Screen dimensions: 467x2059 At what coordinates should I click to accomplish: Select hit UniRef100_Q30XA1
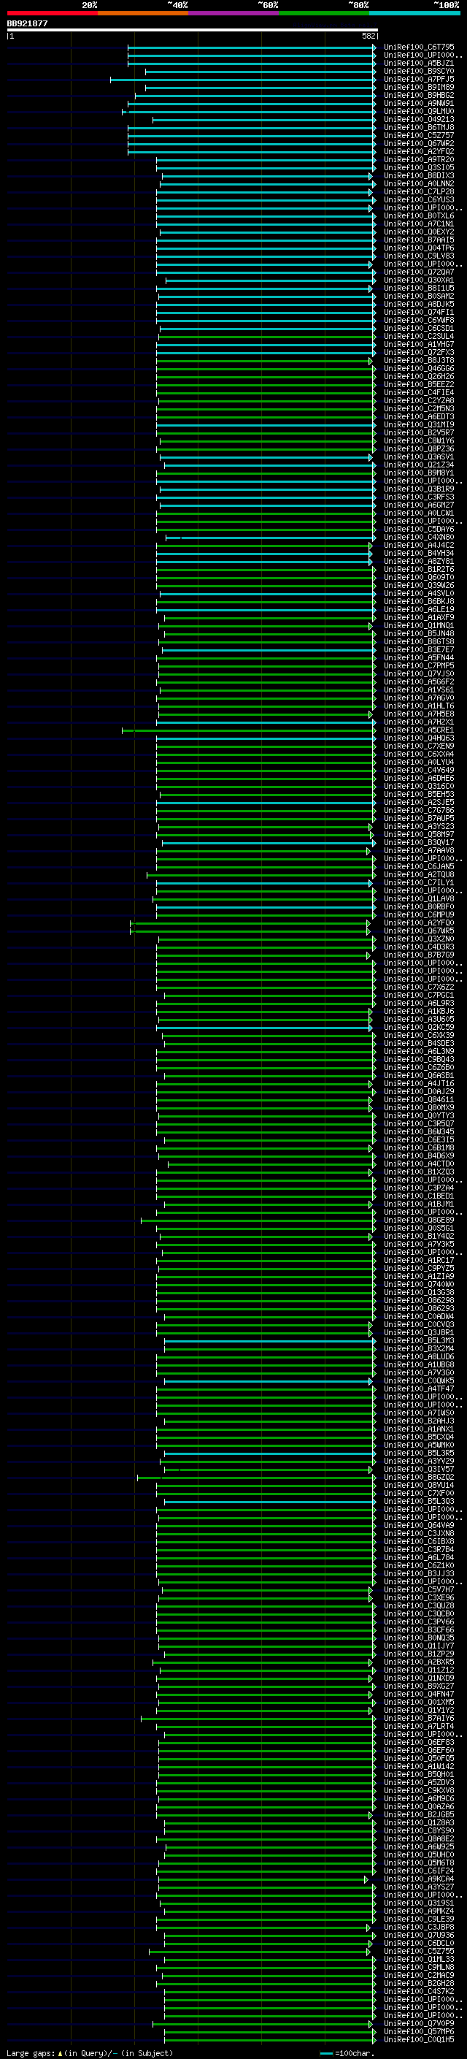coord(418,280)
